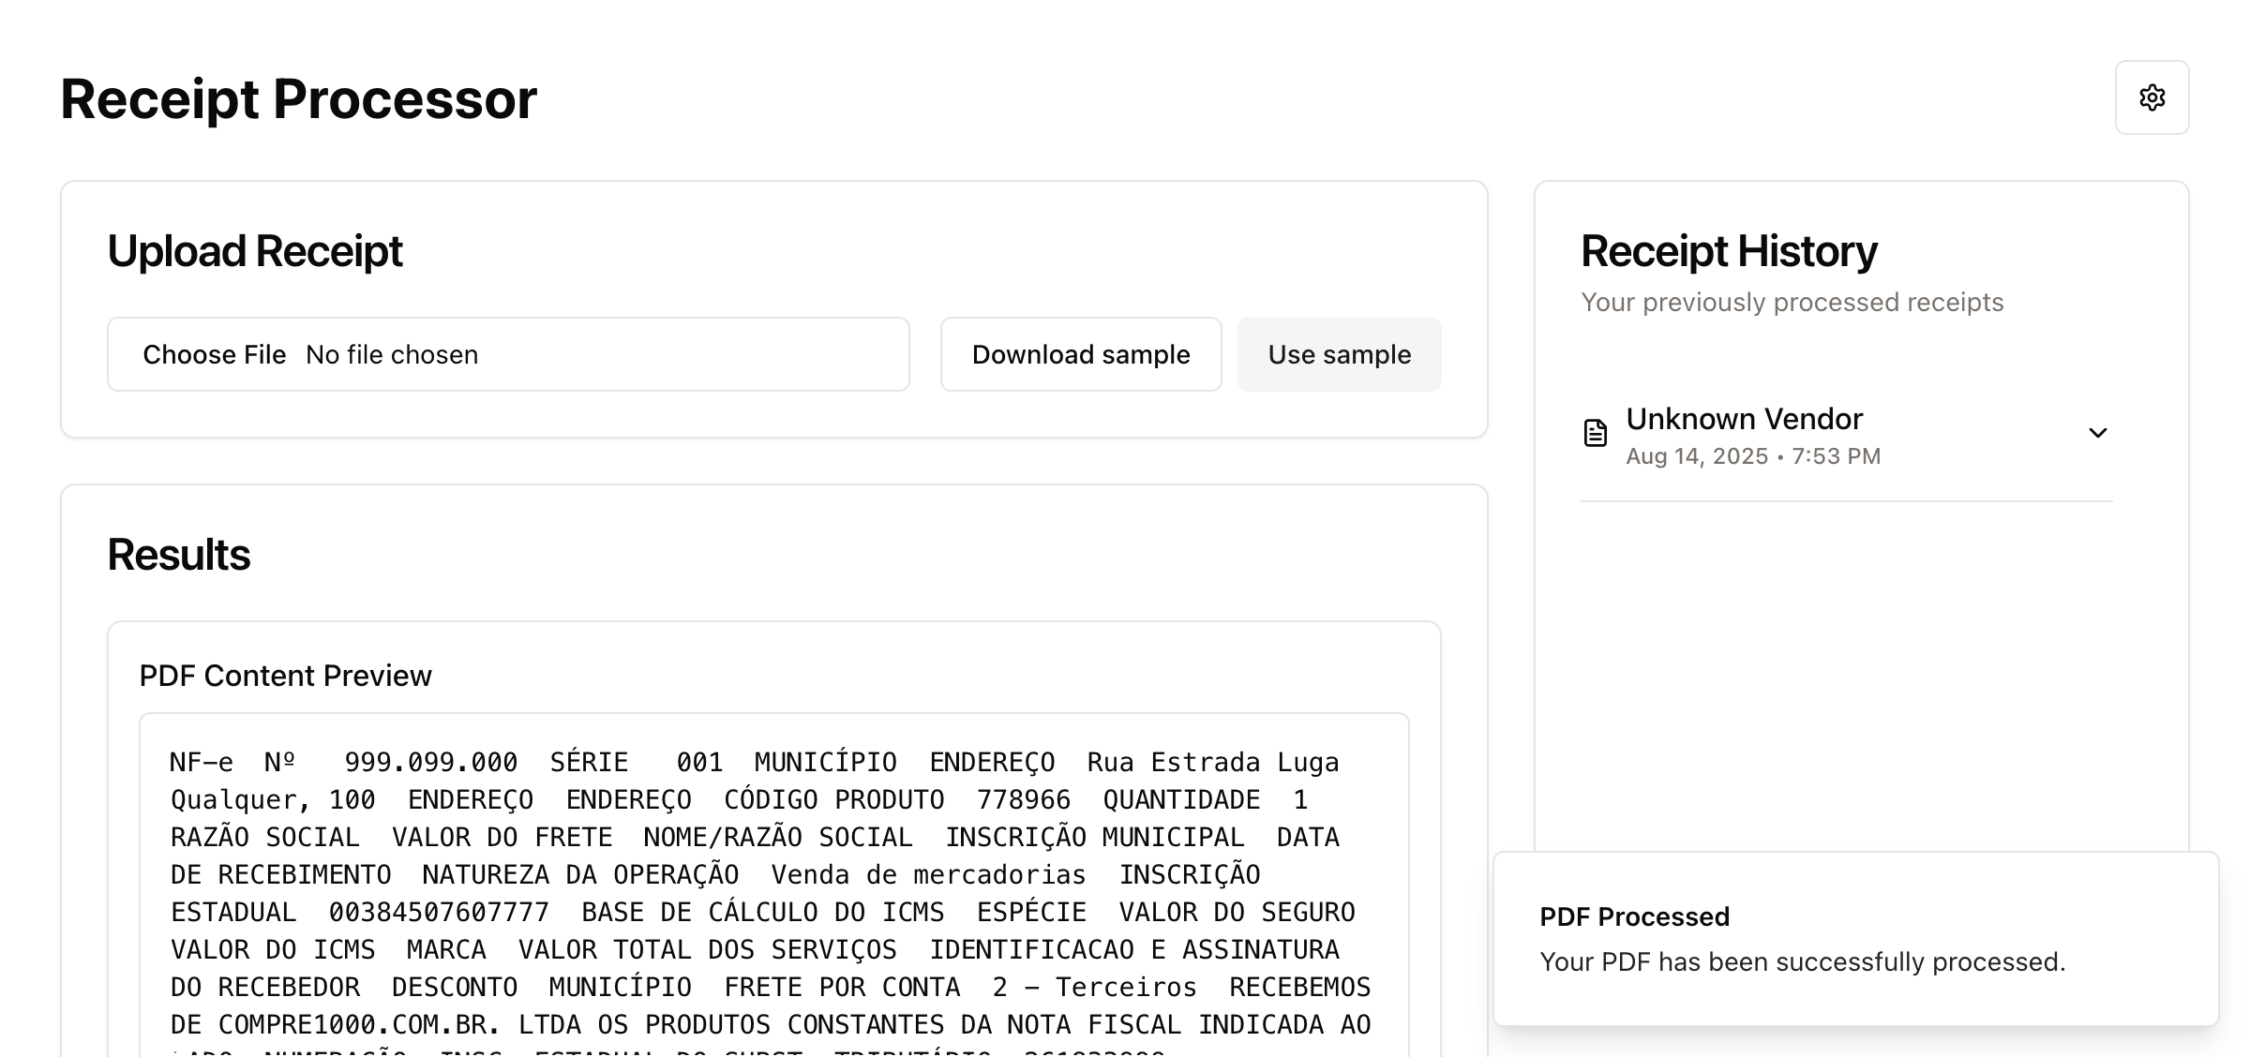Click the receipt document icon beside Unknown Vendor

[x=1595, y=431]
